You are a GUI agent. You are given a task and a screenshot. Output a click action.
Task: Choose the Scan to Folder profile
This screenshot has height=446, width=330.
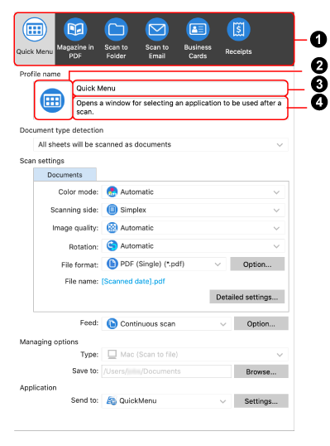116,38
